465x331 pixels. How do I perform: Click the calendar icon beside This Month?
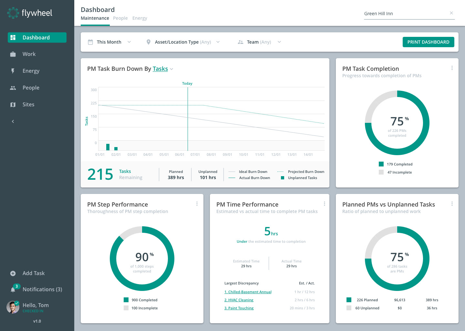[90, 42]
